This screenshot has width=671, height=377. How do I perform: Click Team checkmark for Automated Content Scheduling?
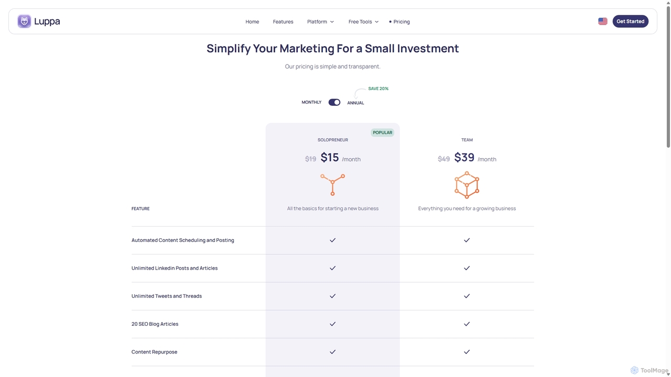click(467, 240)
